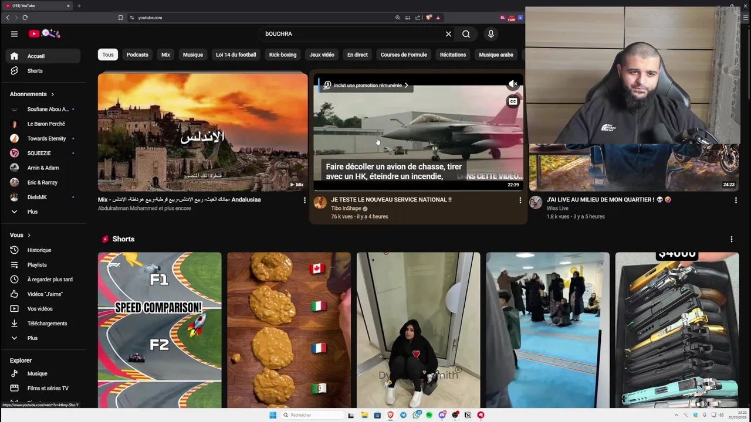
Task: Open Amin & Adam channel
Action: coord(43,168)
